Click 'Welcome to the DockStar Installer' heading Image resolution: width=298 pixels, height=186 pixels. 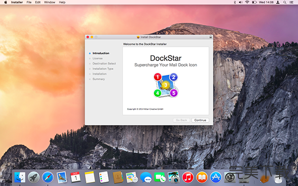pos(145,44)
